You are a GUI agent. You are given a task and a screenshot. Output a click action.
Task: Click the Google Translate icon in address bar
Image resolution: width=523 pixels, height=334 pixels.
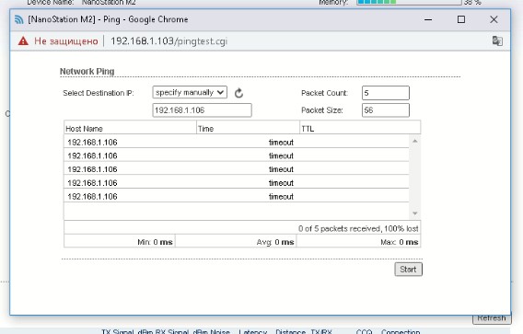(x=497, y=41)
